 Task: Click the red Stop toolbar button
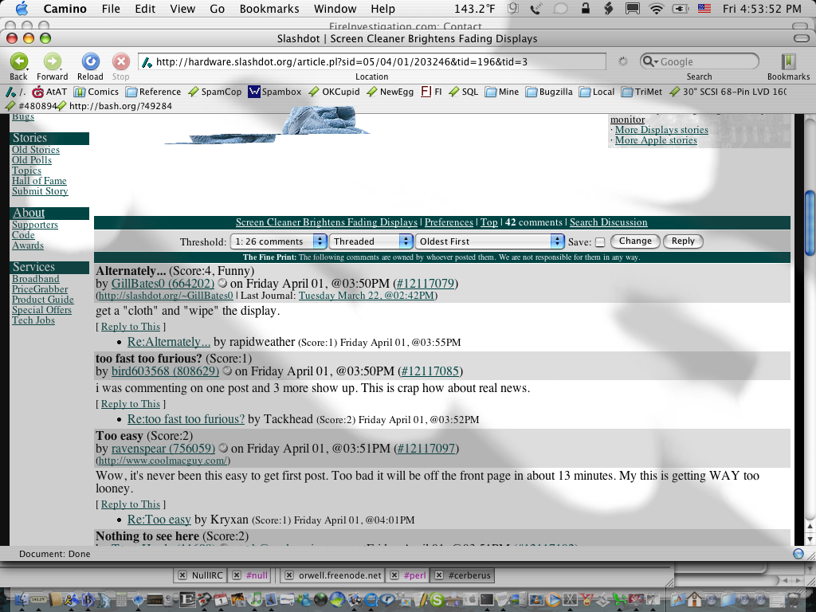(121, 61)
